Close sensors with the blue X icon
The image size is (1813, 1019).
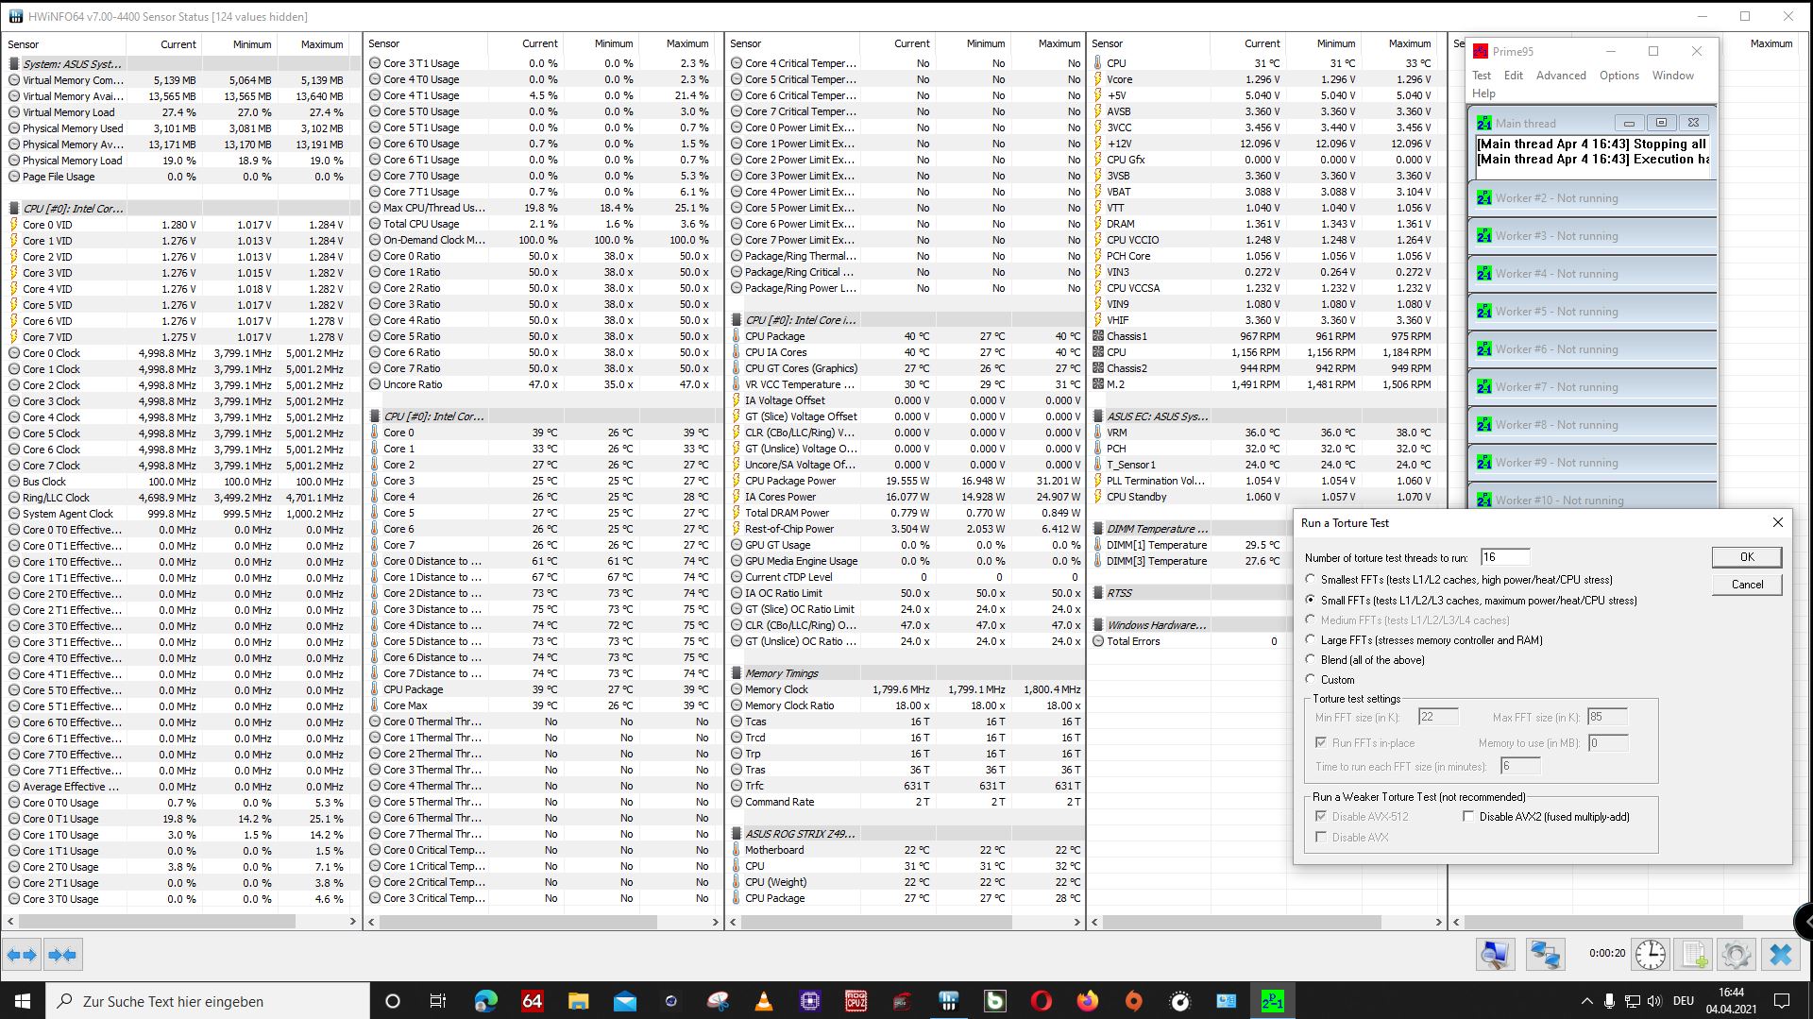pos(1780,955)
